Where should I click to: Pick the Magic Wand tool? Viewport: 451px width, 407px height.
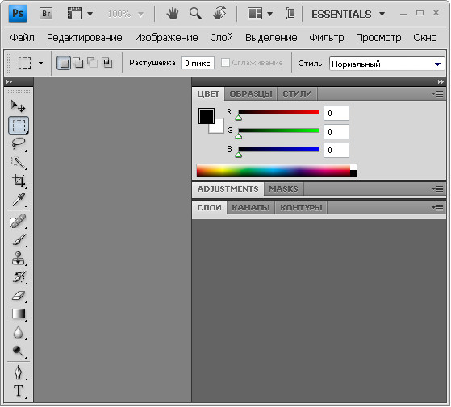pos(19,162)
